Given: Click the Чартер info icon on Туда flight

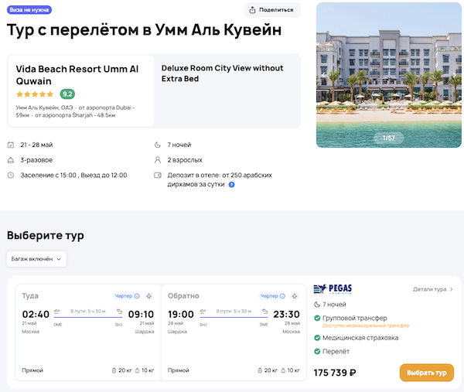Looking at the screenshot, I should (137, 296).
